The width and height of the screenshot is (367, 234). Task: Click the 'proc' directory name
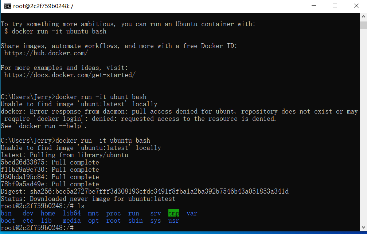[x=113, y=213]
